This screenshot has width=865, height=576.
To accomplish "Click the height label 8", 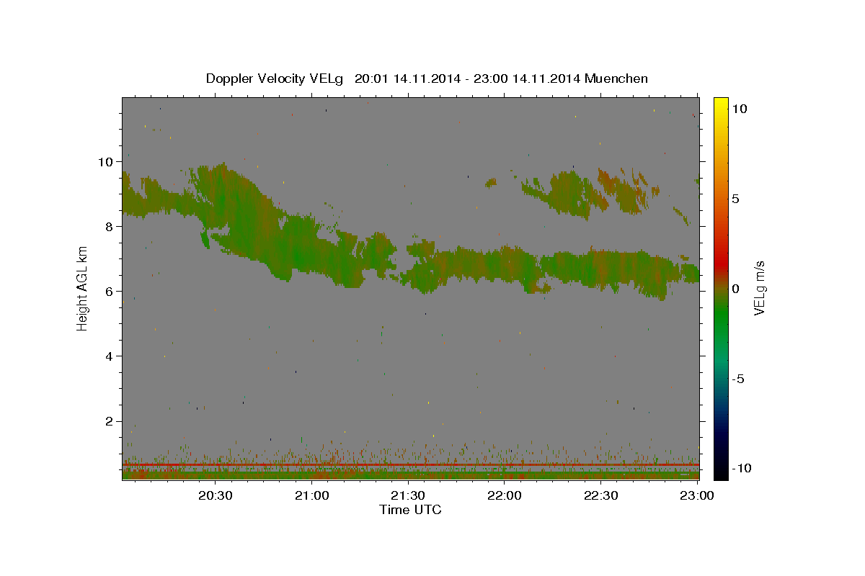I will tap(108, 226).
